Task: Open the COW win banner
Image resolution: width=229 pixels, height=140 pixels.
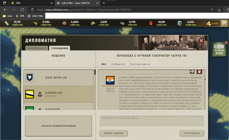Action: (219, 49)
